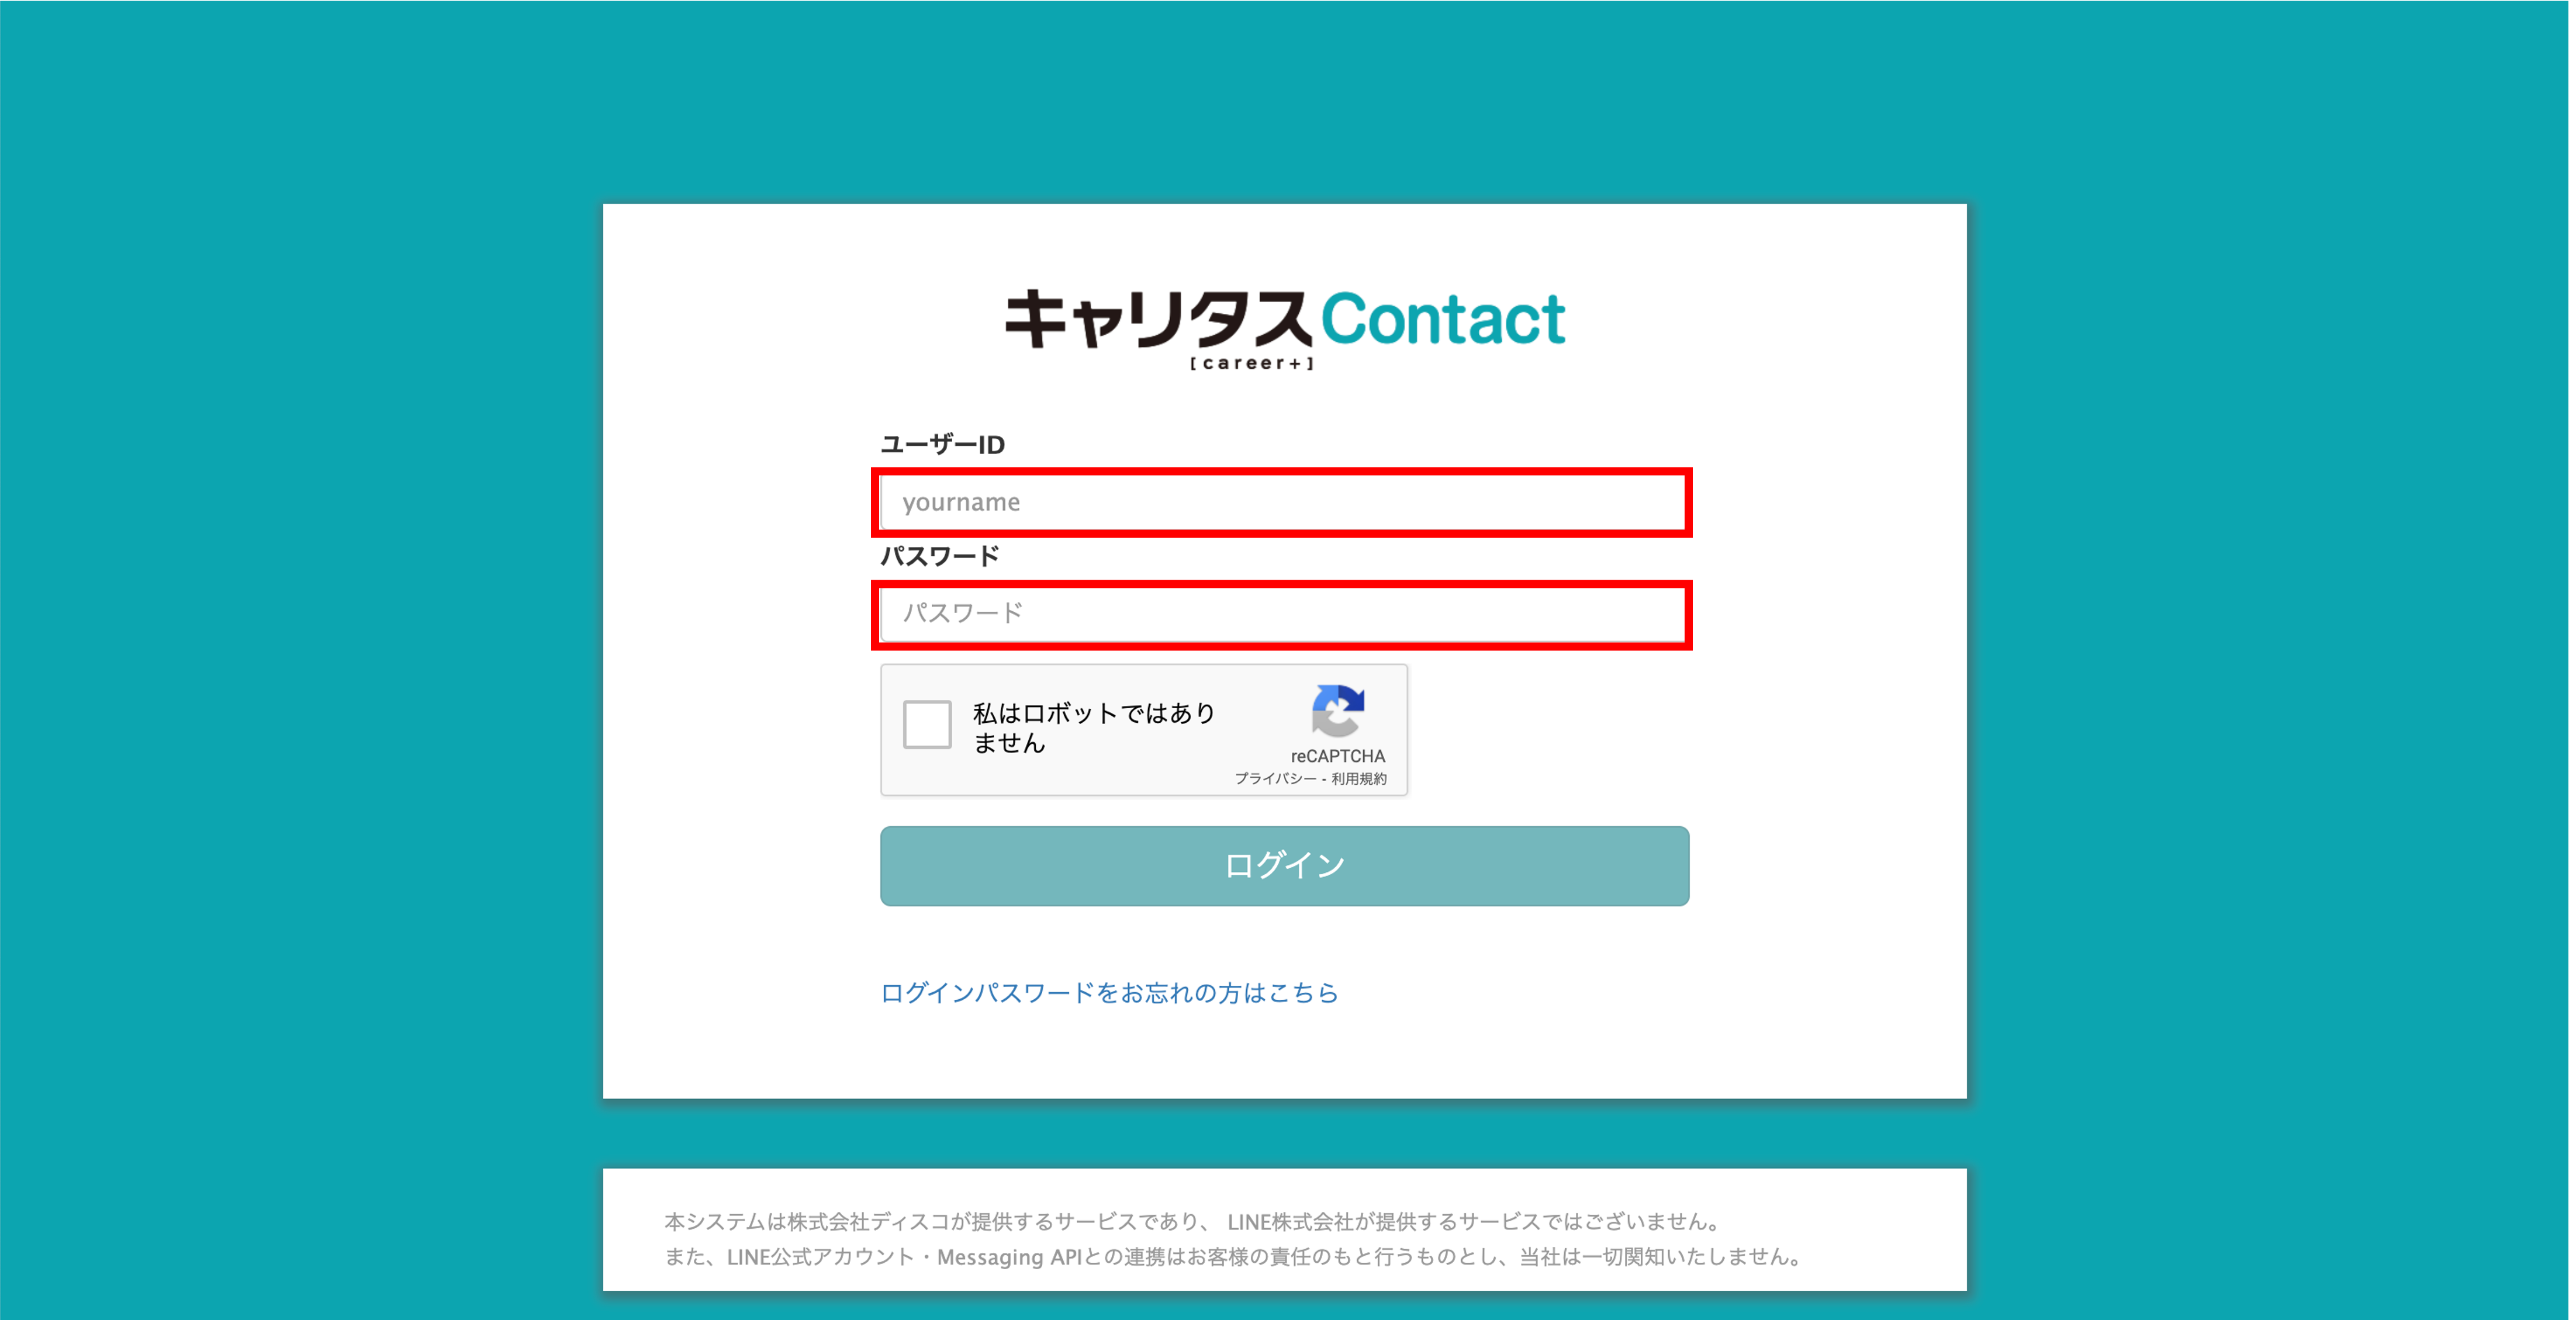
Task: Check the 私はロボットではありません checkbox
Action: 926,724
